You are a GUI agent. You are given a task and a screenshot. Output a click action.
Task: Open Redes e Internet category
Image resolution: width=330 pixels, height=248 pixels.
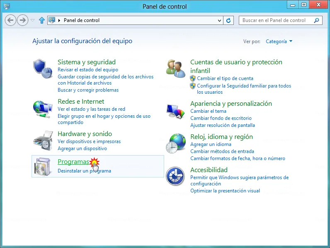(81, 102)
